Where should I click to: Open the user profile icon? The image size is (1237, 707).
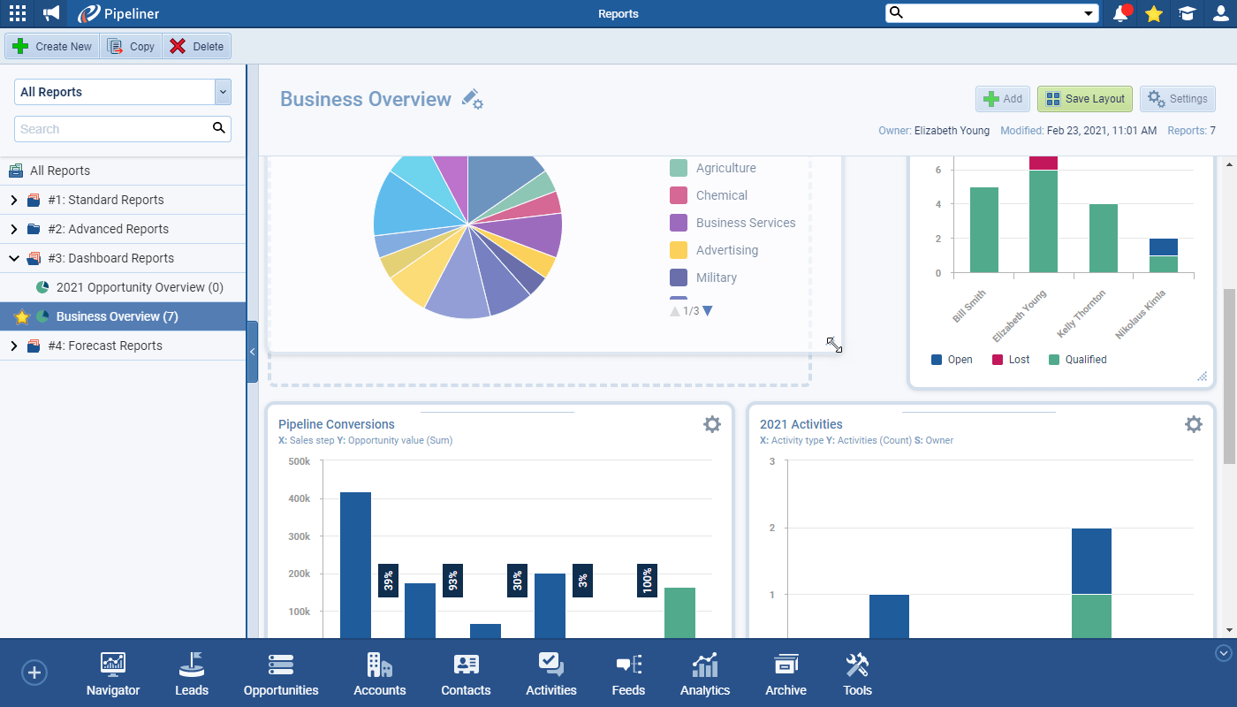[x=1220, y=13]
